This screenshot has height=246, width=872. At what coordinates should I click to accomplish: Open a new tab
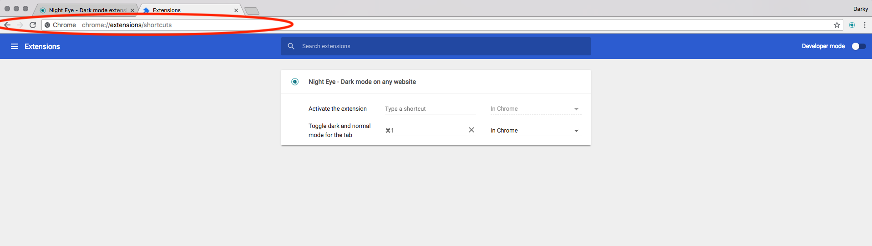252,11
